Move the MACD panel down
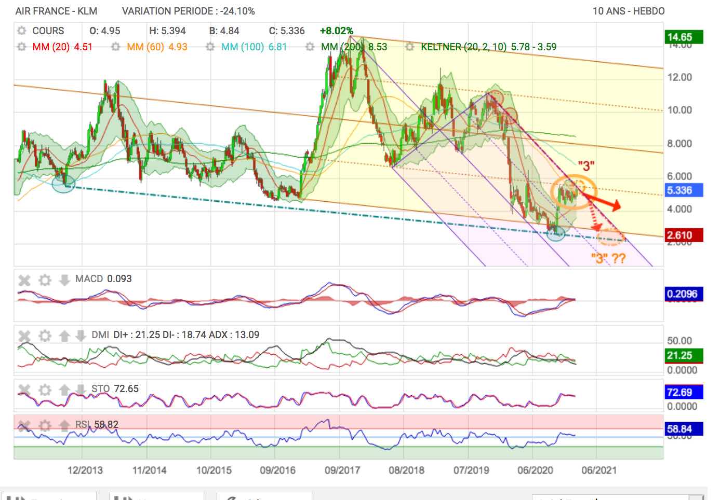 64,281
